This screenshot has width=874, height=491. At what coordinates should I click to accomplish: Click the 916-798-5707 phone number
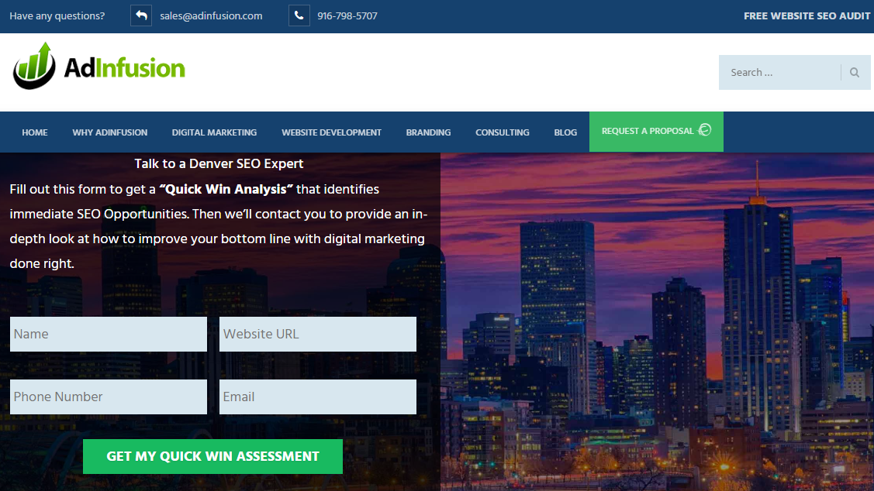coord(347,16)
